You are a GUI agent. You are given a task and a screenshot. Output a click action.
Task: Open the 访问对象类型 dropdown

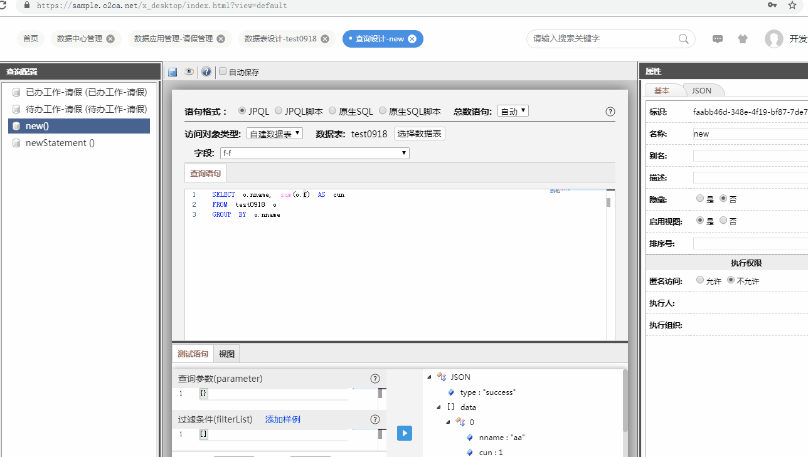tap(275, 134)
